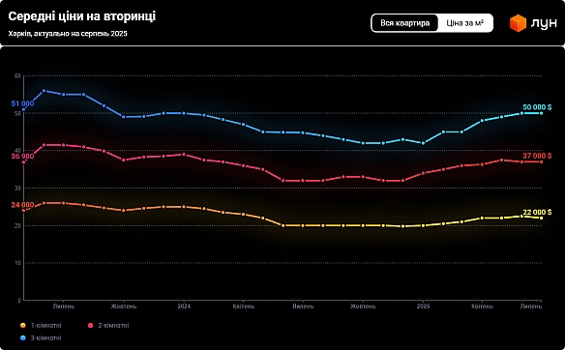This screenshot has width=565, height=350.
Task: Switch to the Вся квартира view
Action: tap(405, 23)
